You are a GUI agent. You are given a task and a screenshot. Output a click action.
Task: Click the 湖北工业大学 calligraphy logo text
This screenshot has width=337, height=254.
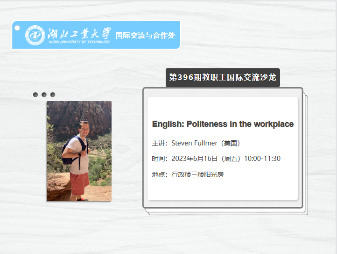pos(79,33)
